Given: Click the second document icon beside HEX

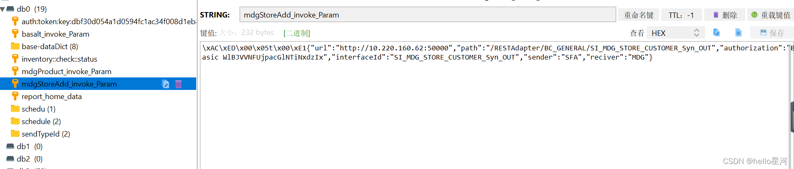Looking at the screenshot, I should [738, 32].
